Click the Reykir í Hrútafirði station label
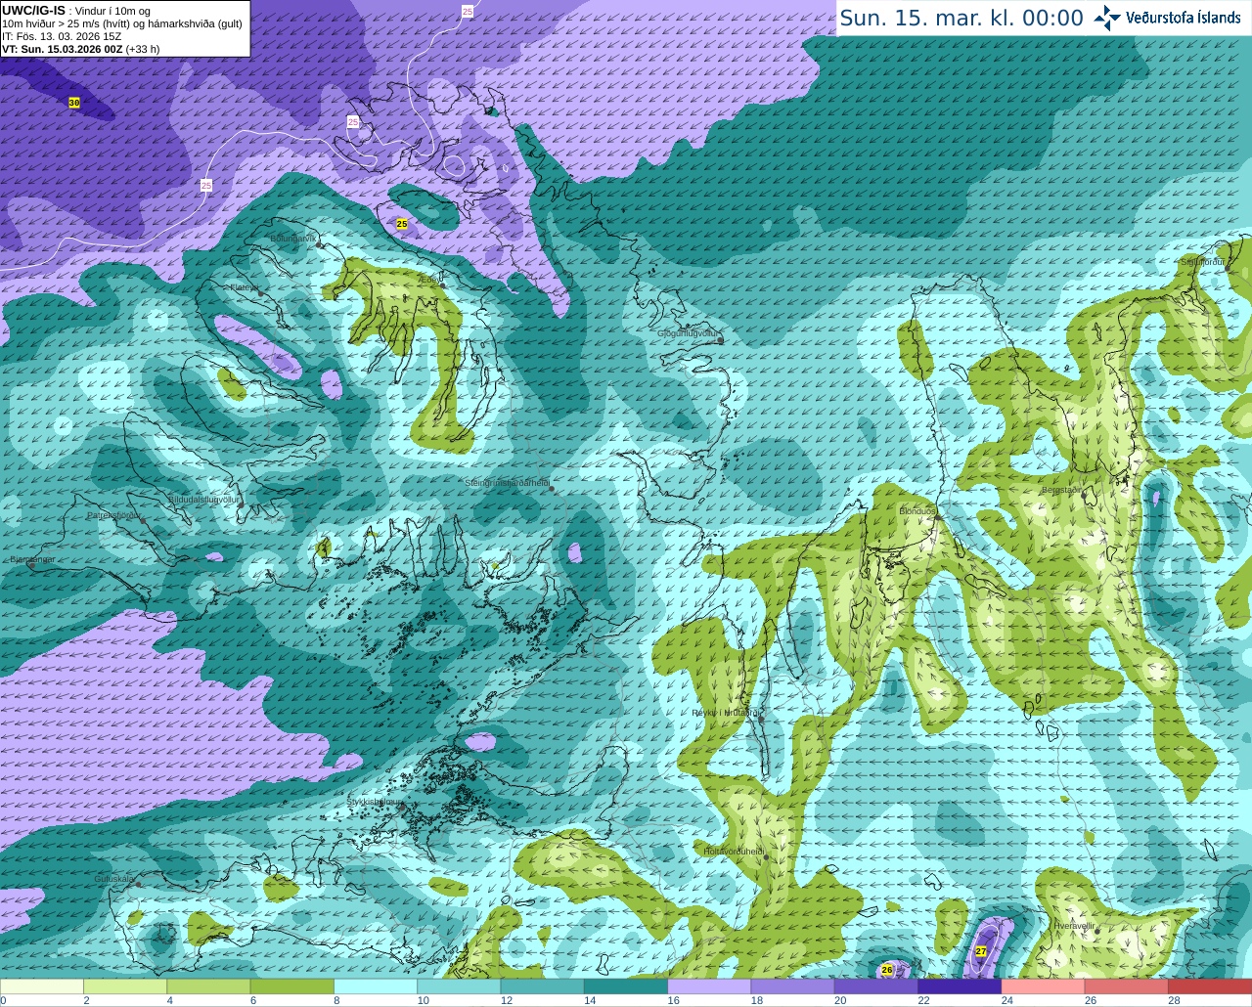The width and height of the screenshot is (1252, 1007). coord(727,713)
